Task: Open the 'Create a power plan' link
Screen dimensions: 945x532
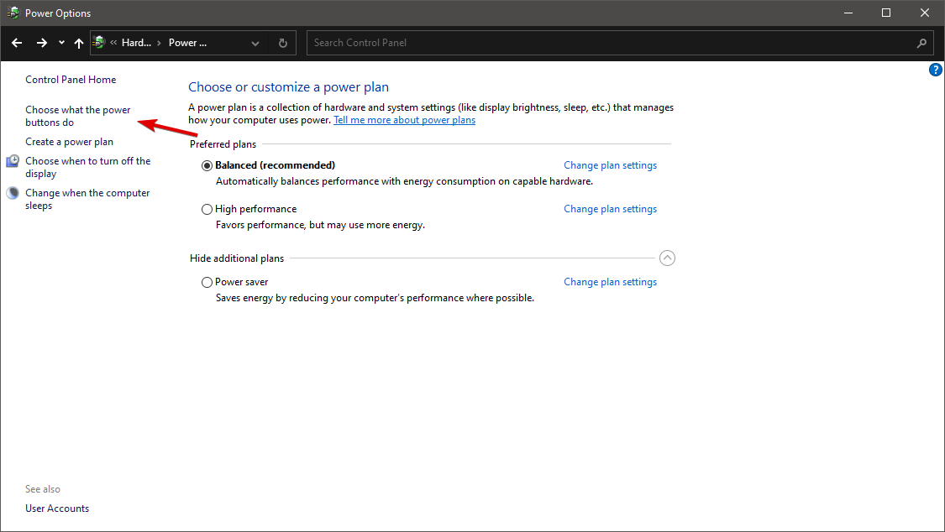Action: pyautogui.click(x=70, y=142)
